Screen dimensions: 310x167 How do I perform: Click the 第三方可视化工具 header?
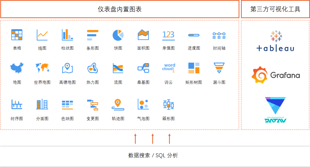275,9
